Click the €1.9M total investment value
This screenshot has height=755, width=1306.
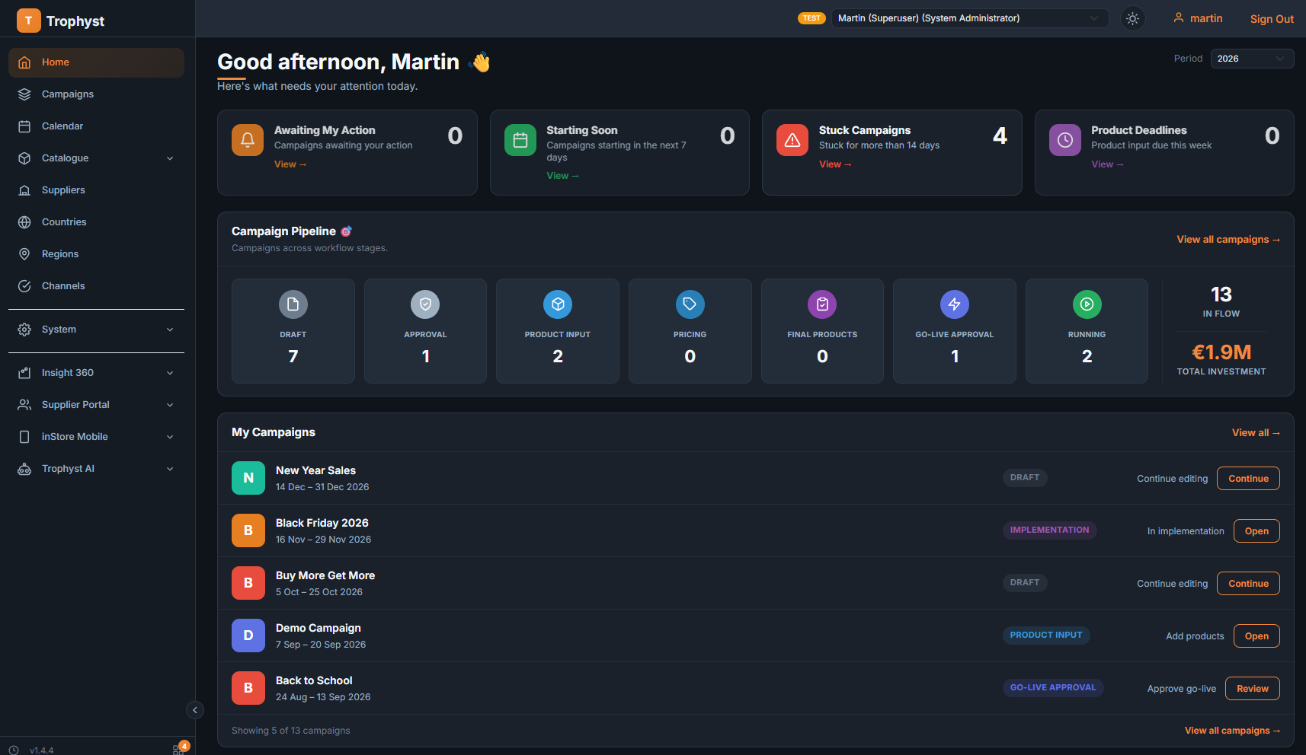1221,352
